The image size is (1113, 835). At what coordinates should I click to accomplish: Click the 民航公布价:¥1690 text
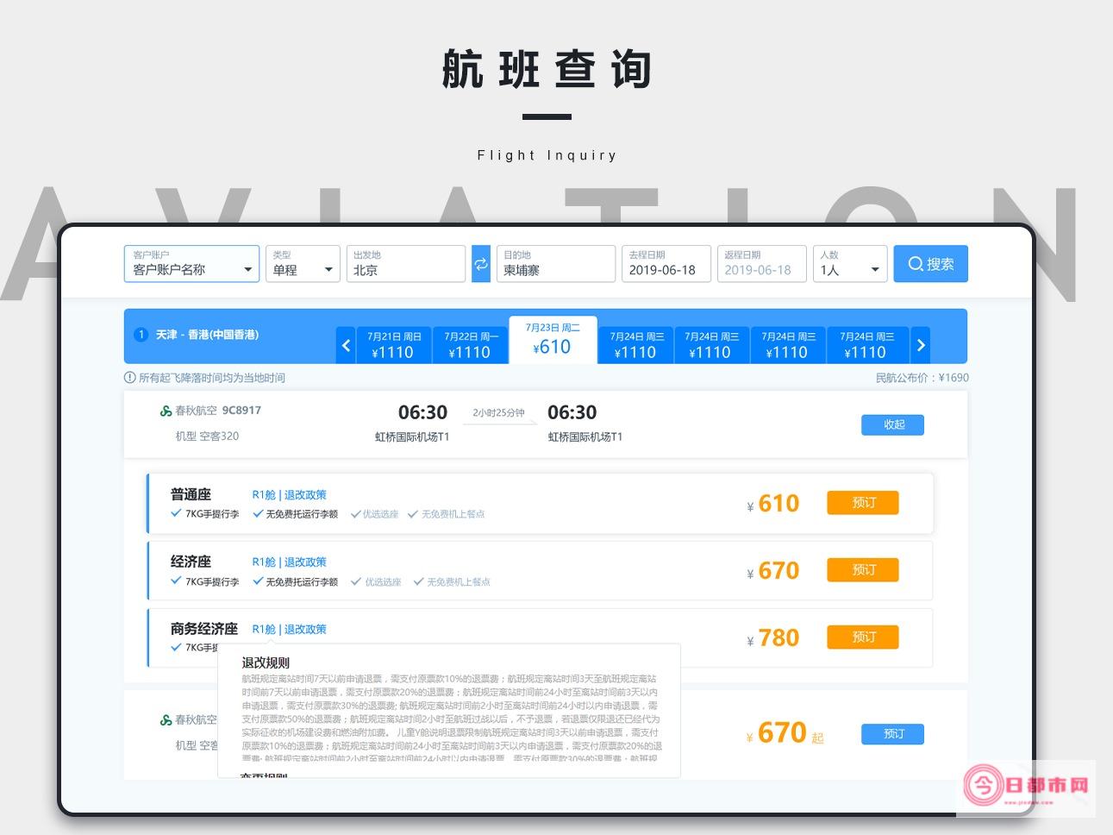click(x=922, y=378)
